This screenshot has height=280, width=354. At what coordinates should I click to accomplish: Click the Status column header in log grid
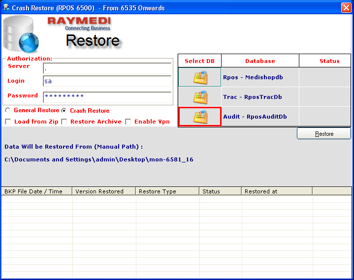point(221,191)
